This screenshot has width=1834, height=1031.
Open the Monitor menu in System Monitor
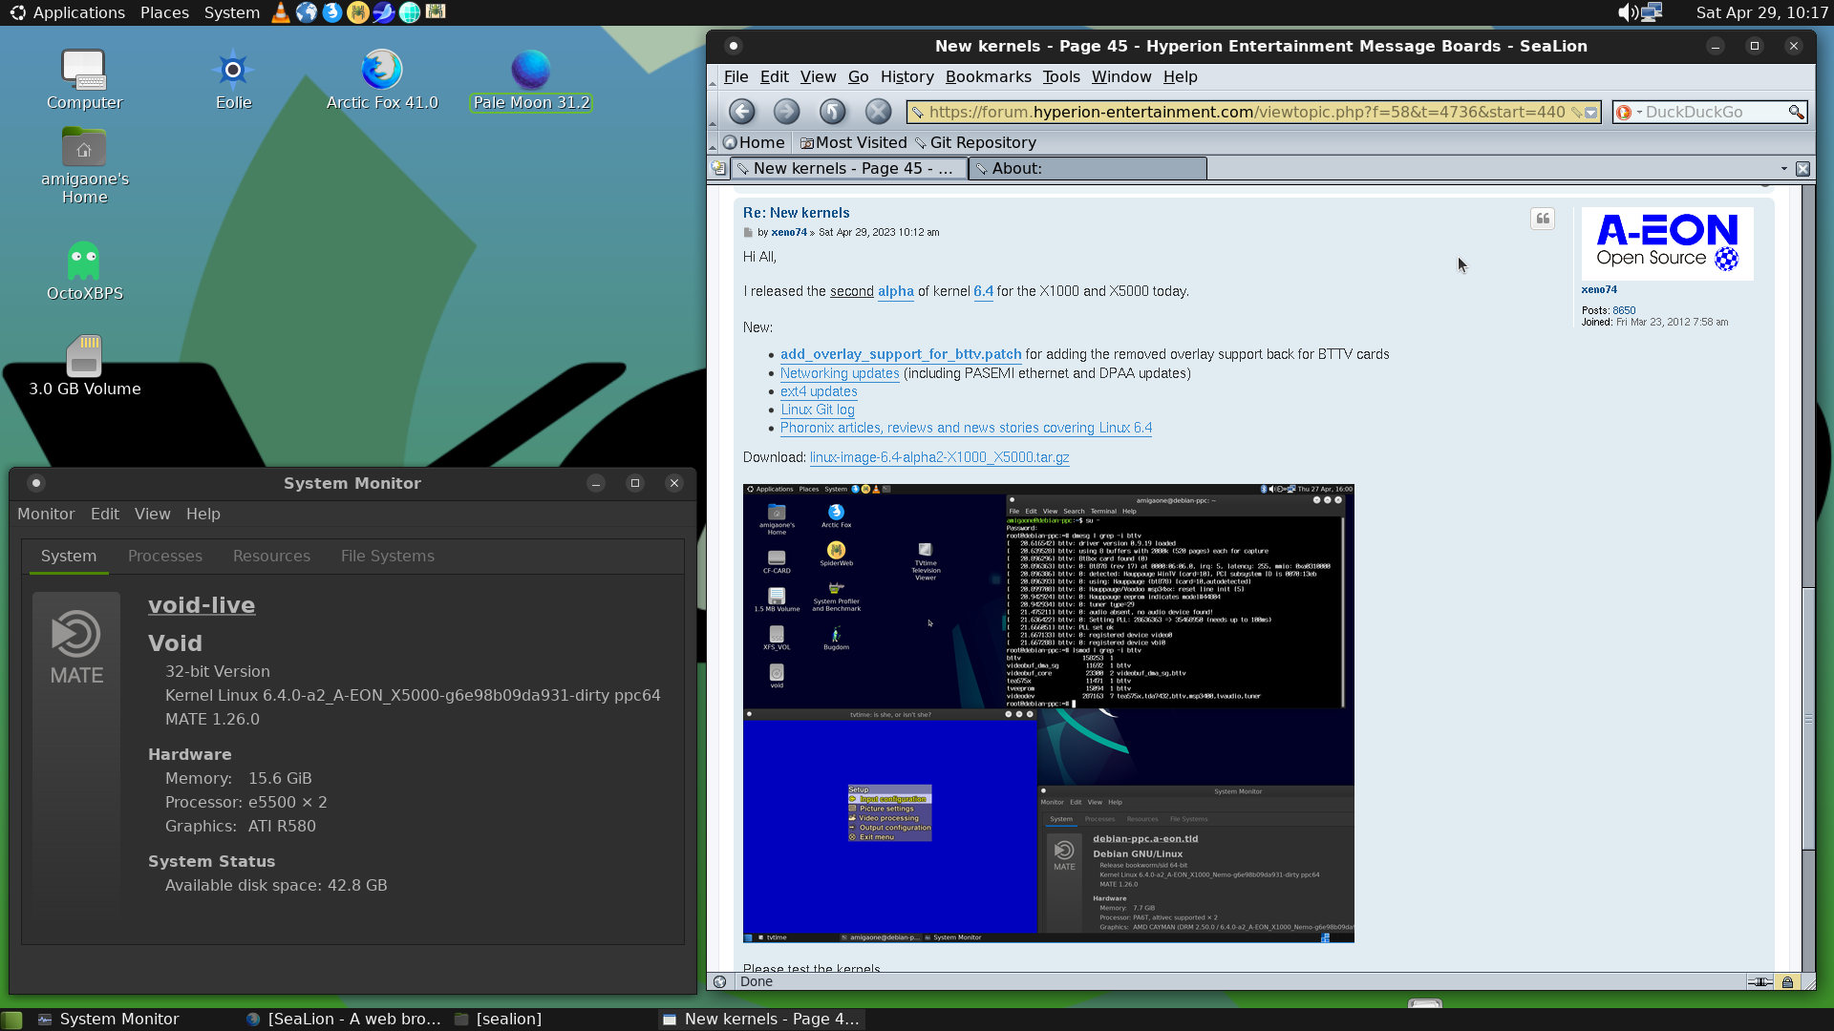tap(46, 514)
